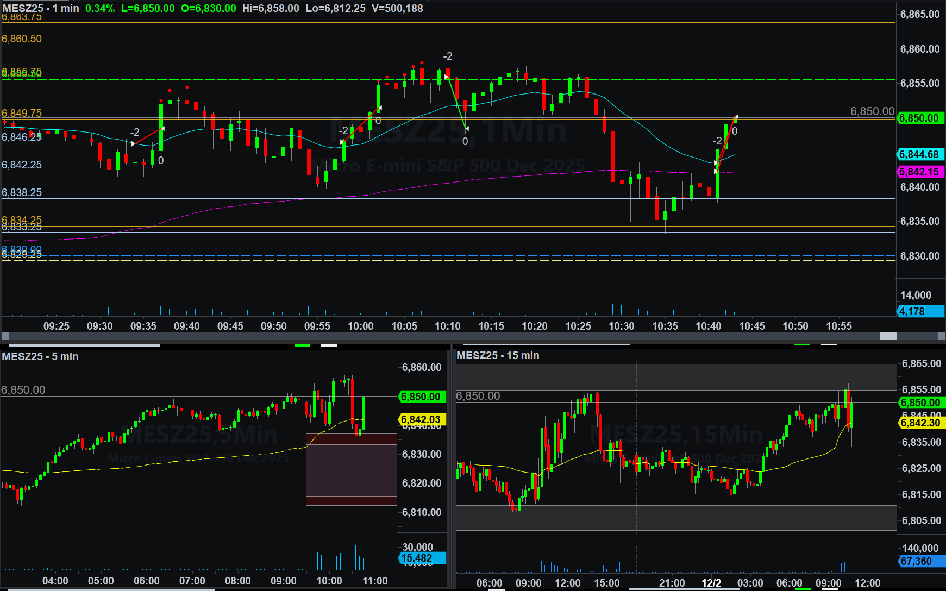946x591 pixels.
Task: Click the trade exit arrow at latest candle
Action: (x=736, y=116)
